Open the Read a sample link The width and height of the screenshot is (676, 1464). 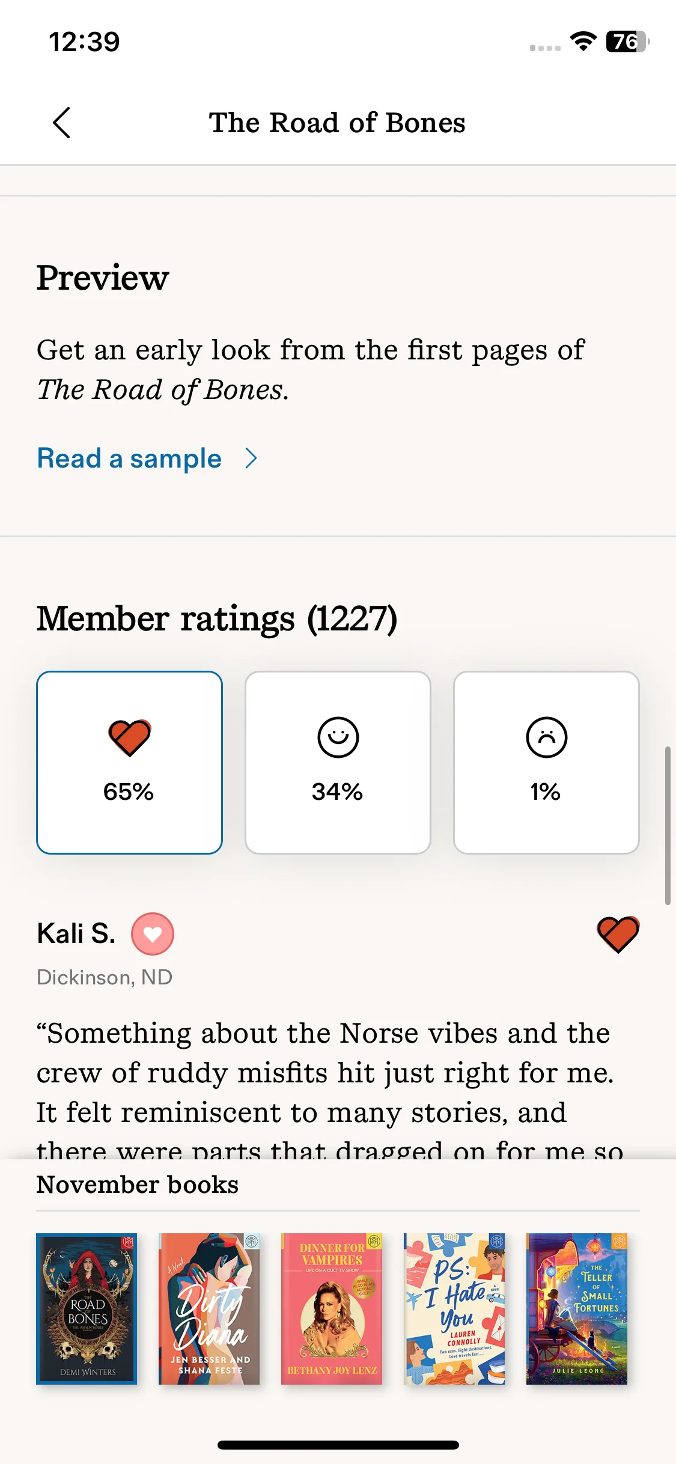click(x=129, y=459)
